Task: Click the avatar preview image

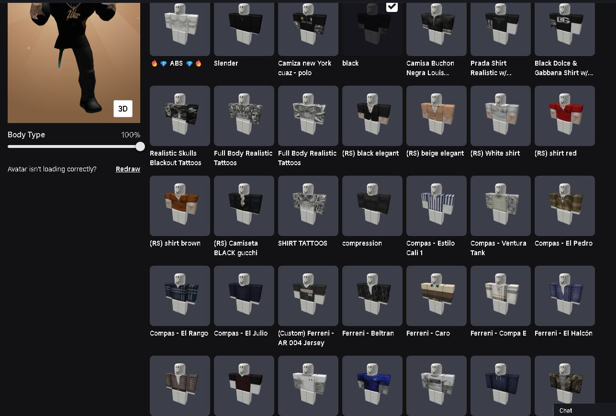Action: click(74, 62)
